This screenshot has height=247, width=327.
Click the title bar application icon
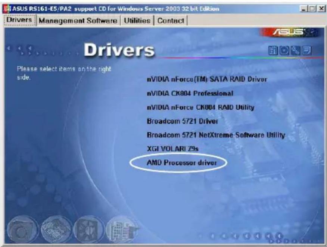click(8, 9)
